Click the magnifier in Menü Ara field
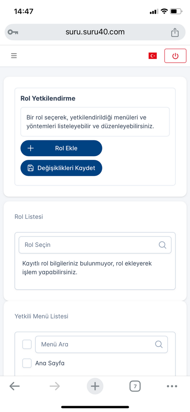Viewport: 190px width, 412px height. pos(159,344)
